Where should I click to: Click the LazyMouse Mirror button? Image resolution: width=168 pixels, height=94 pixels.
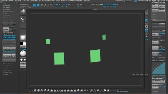[99, 5]
